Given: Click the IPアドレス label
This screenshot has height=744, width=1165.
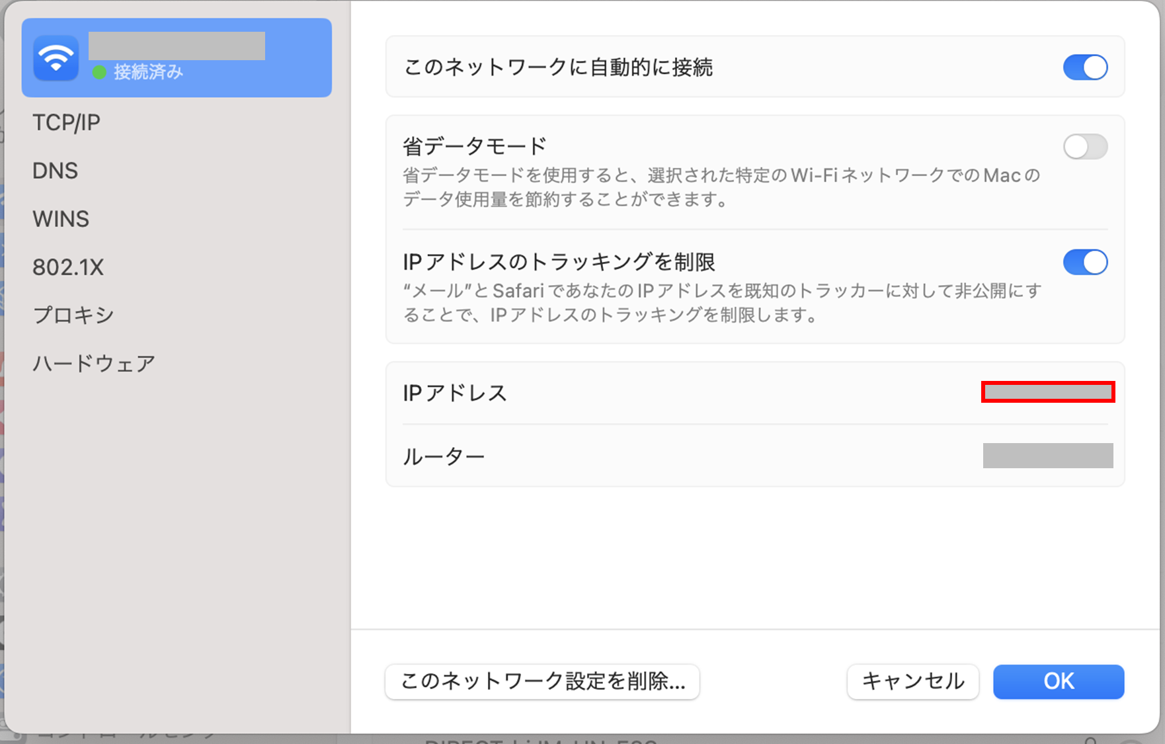Looking at the screenshot, I should click(455, 393).
